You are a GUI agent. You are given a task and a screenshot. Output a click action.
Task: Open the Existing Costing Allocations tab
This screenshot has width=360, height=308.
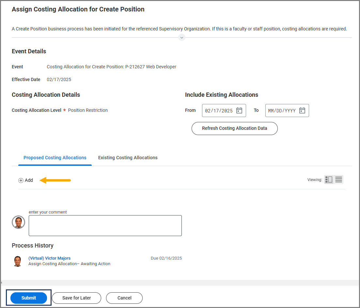(128, 158)
